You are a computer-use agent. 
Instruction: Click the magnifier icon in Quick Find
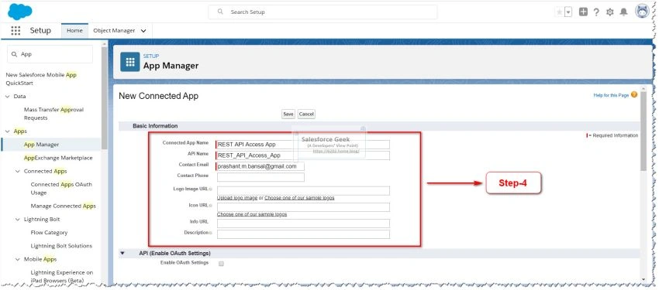[14, 54]
